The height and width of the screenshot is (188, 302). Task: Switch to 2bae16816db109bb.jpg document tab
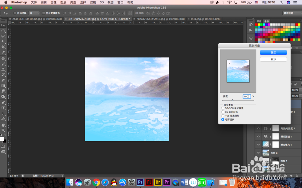(37, 19)
